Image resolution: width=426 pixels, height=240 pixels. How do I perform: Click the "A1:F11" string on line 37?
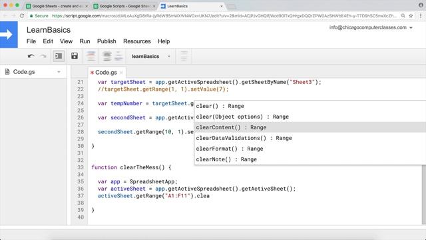178,196
